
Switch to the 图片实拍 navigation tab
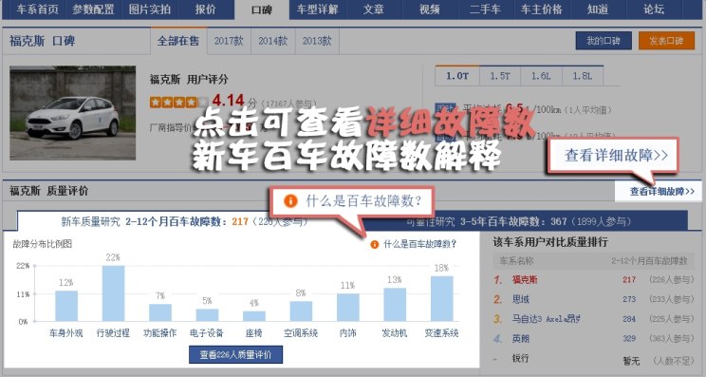(x=150, y=9)
